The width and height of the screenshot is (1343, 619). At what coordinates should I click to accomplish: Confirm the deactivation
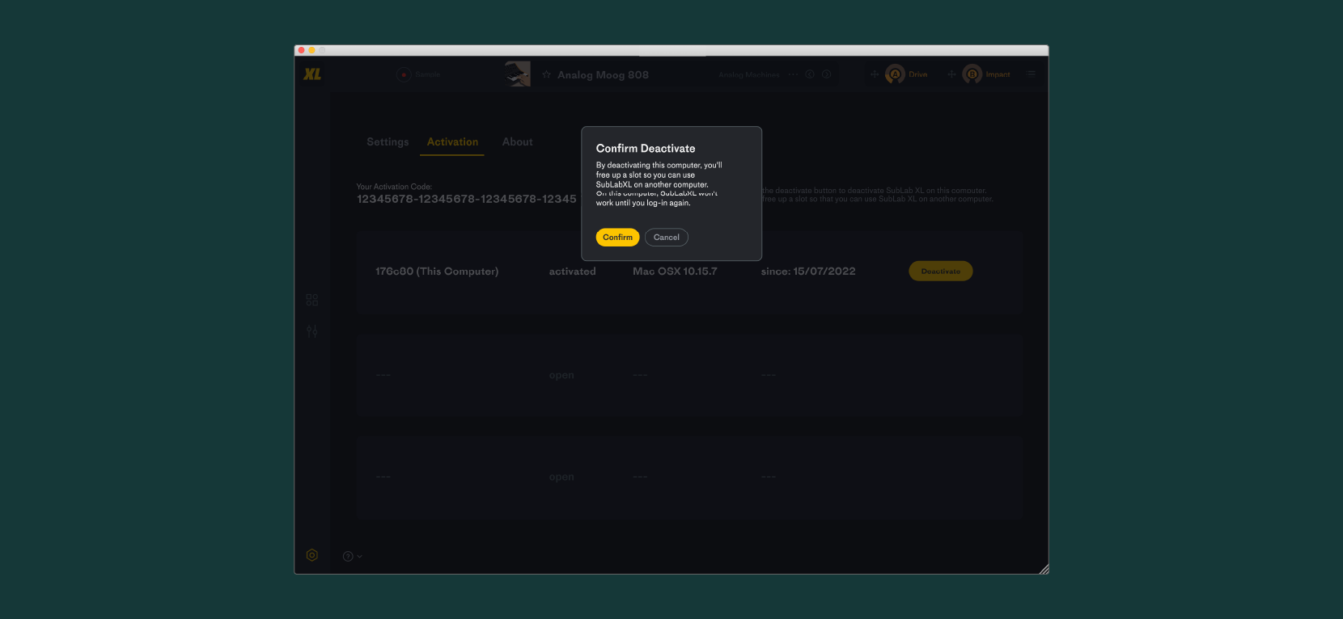tap(617, 238)
